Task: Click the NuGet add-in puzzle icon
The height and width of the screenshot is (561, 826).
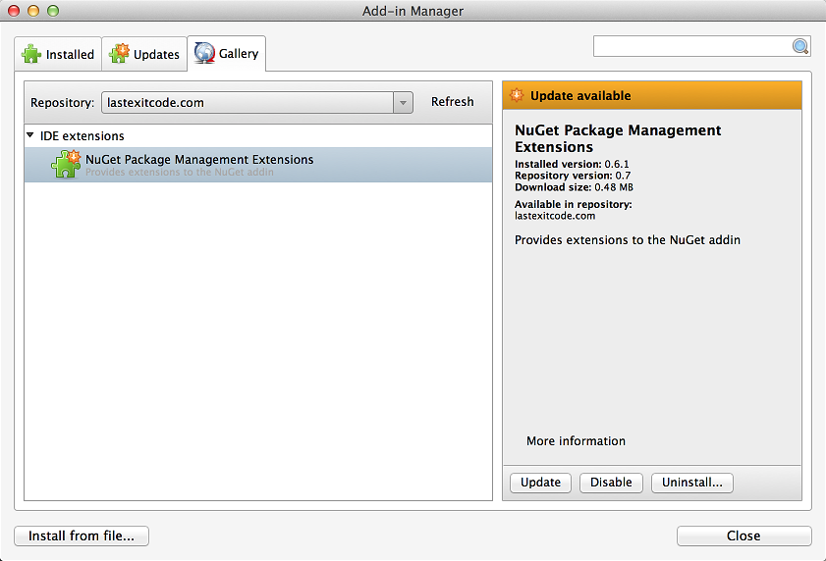Action: click(66, 164)
